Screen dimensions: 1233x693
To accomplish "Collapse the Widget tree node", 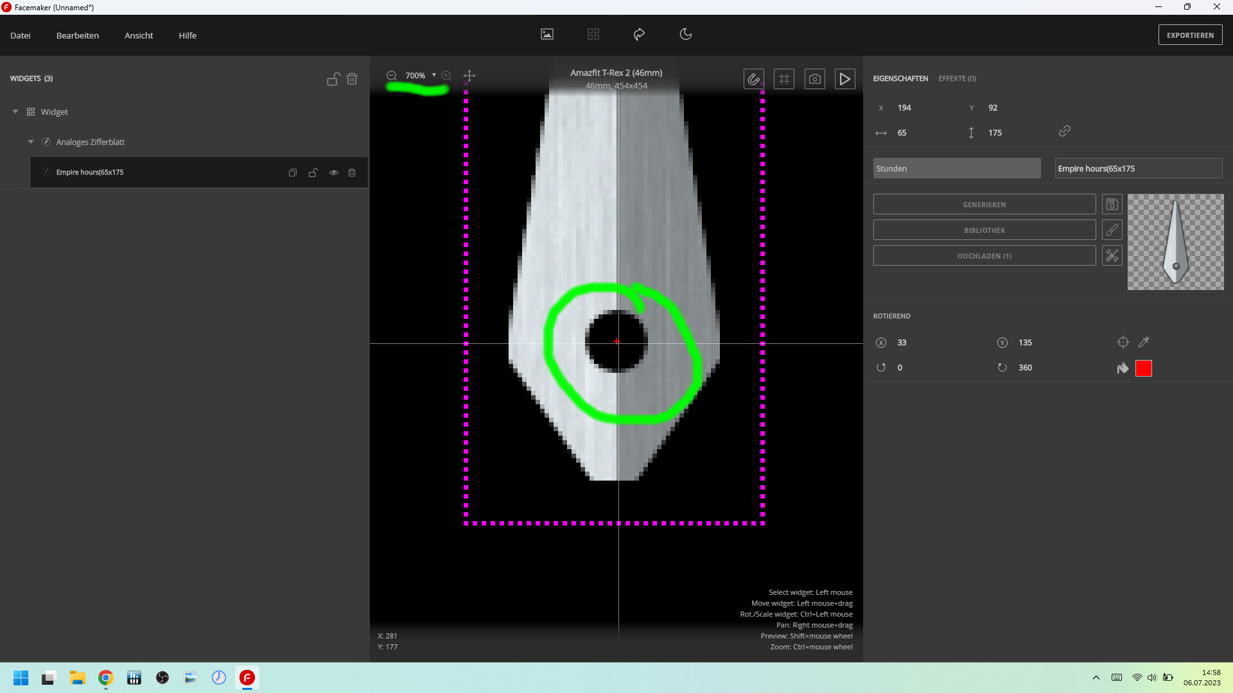I will [x=15, y=112].
